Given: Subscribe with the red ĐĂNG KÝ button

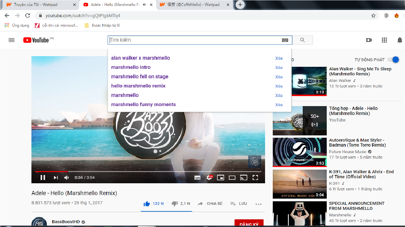Looking at the screenshot, I should pos(249,223).
